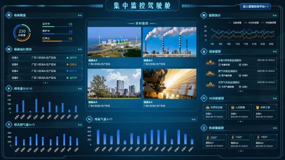Toggle 设备报警 series in chart legend
285x160 pixels.
(235, 22)
